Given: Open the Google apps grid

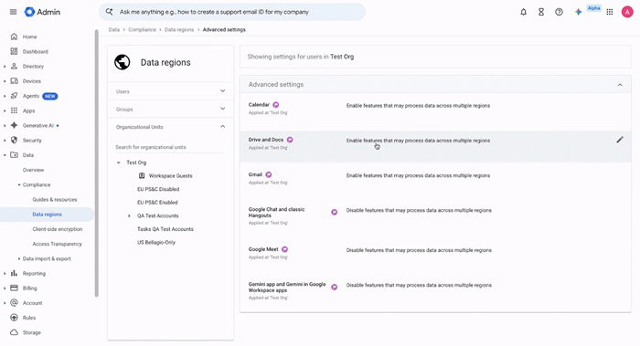Looking at the screenshot, I should click(610, 12).
